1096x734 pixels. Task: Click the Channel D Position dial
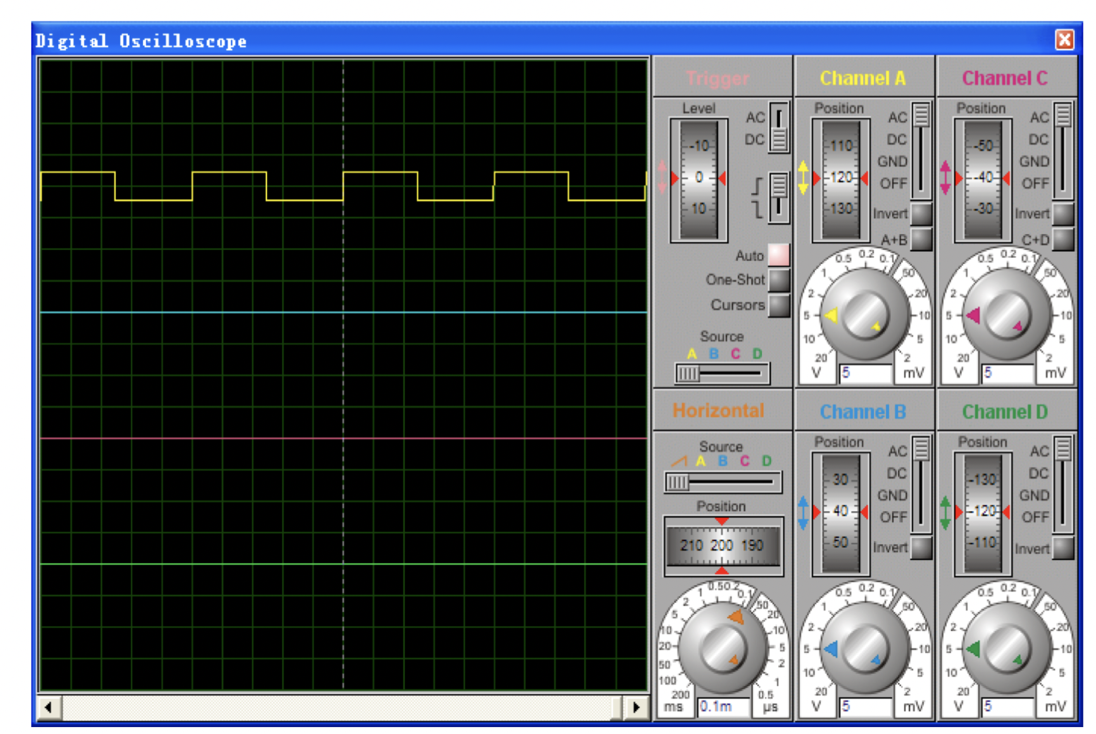(983, 513)
